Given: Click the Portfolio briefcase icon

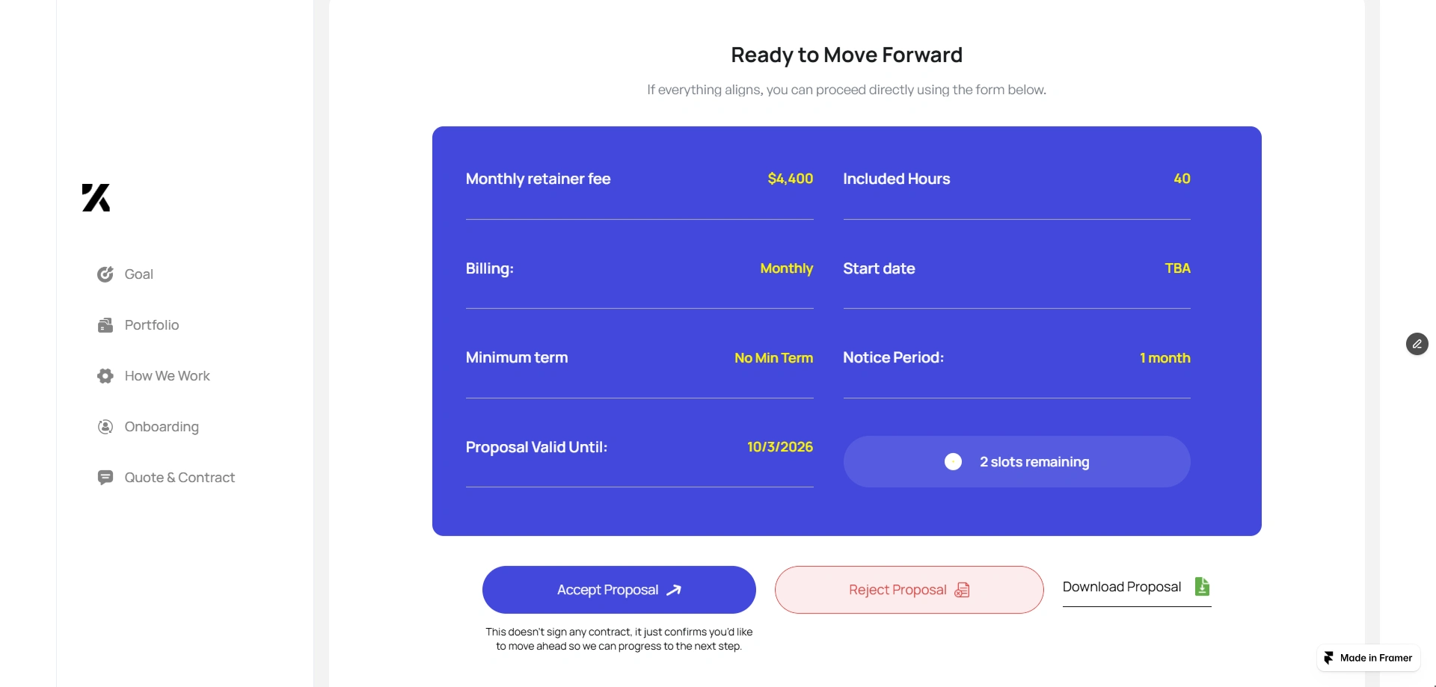Looking at the screenshot, I should [105, 325].
